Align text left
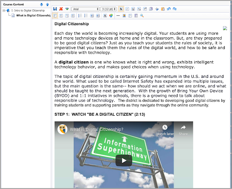 [55, 16]
